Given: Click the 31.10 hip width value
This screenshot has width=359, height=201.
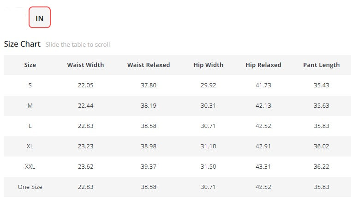Looking at the screenshot, I should [x=209, y=146].
